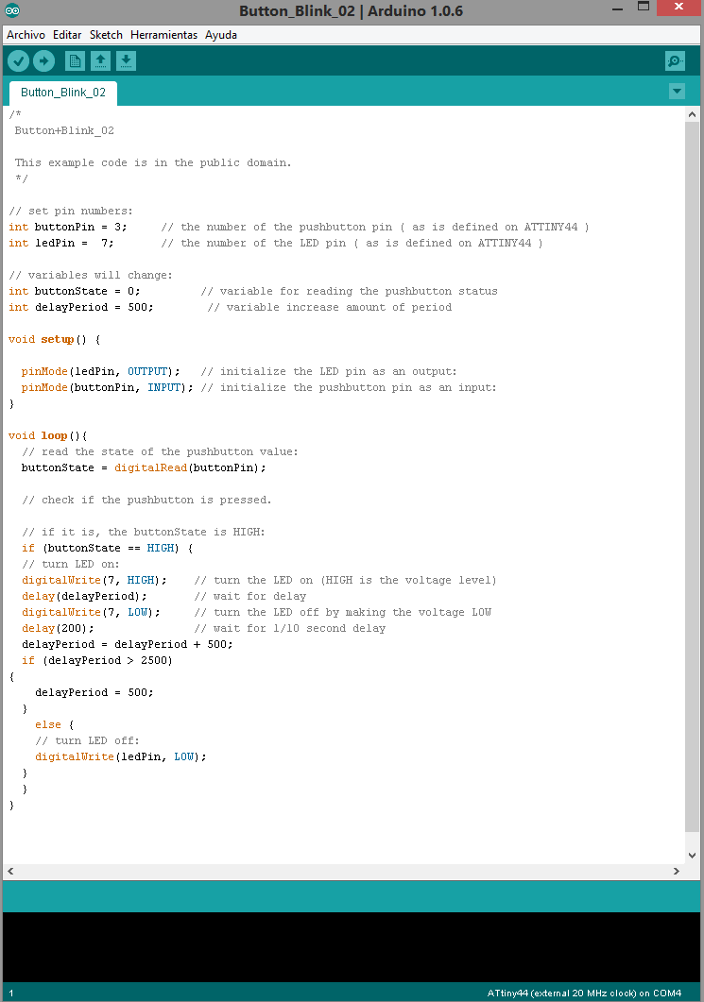
Task: Select the Button_Blink_02 tab
Action: (62, 93)
